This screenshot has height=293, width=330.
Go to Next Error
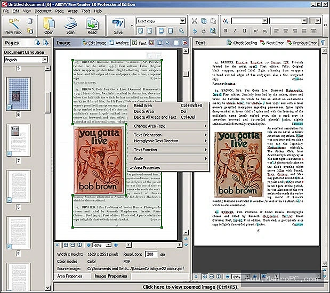(272, 43)
